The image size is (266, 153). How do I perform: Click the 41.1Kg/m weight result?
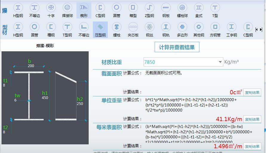click(229, 119)
